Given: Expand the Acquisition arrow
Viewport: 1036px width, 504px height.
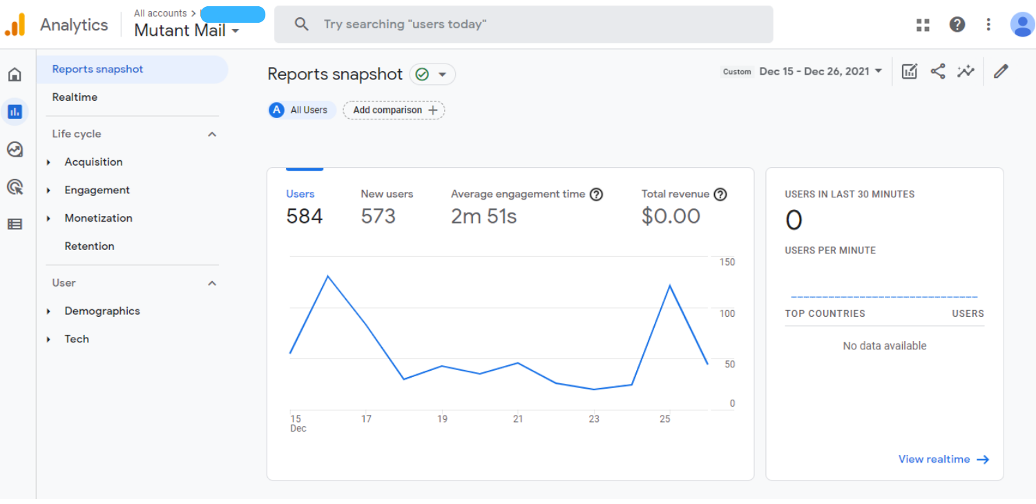Looking at the screenshot, I should point(48,162).
